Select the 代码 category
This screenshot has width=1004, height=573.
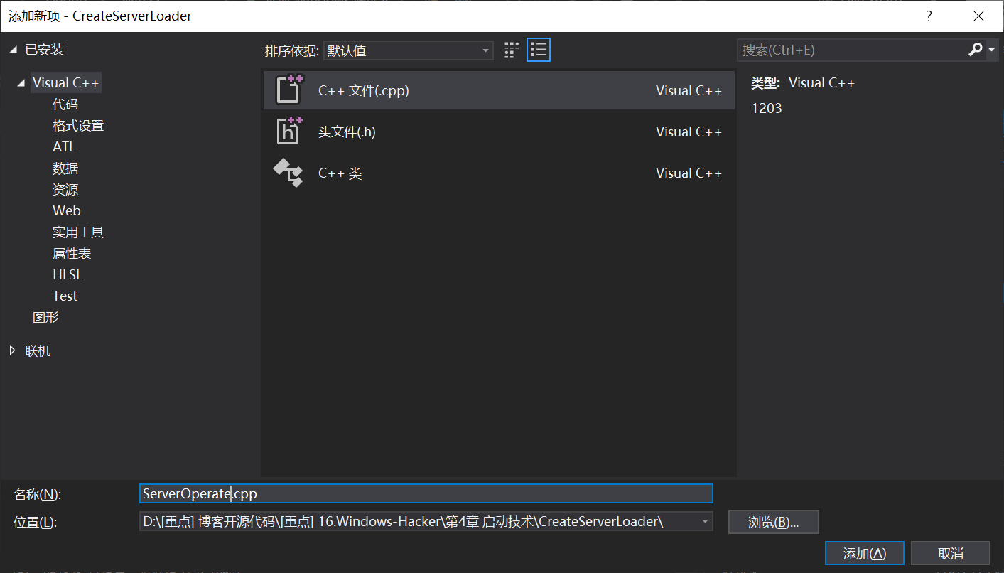pos(65,105)
